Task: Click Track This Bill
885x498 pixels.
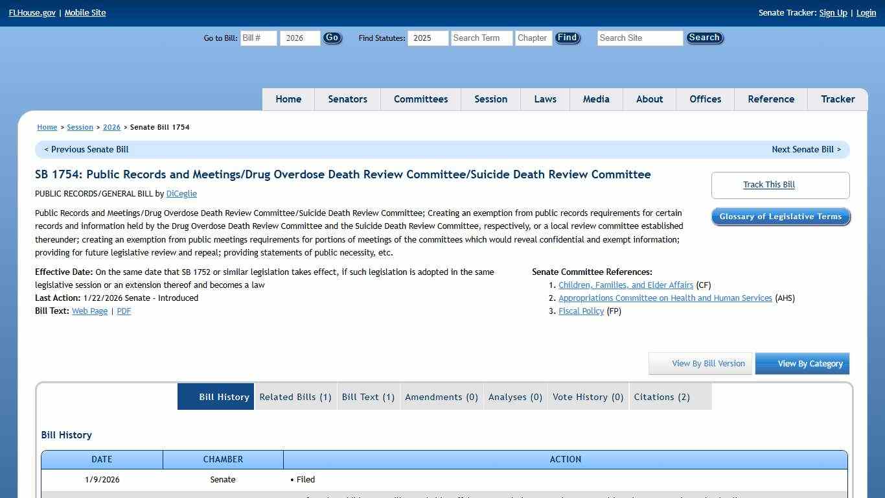Action: tap(768, 184)
